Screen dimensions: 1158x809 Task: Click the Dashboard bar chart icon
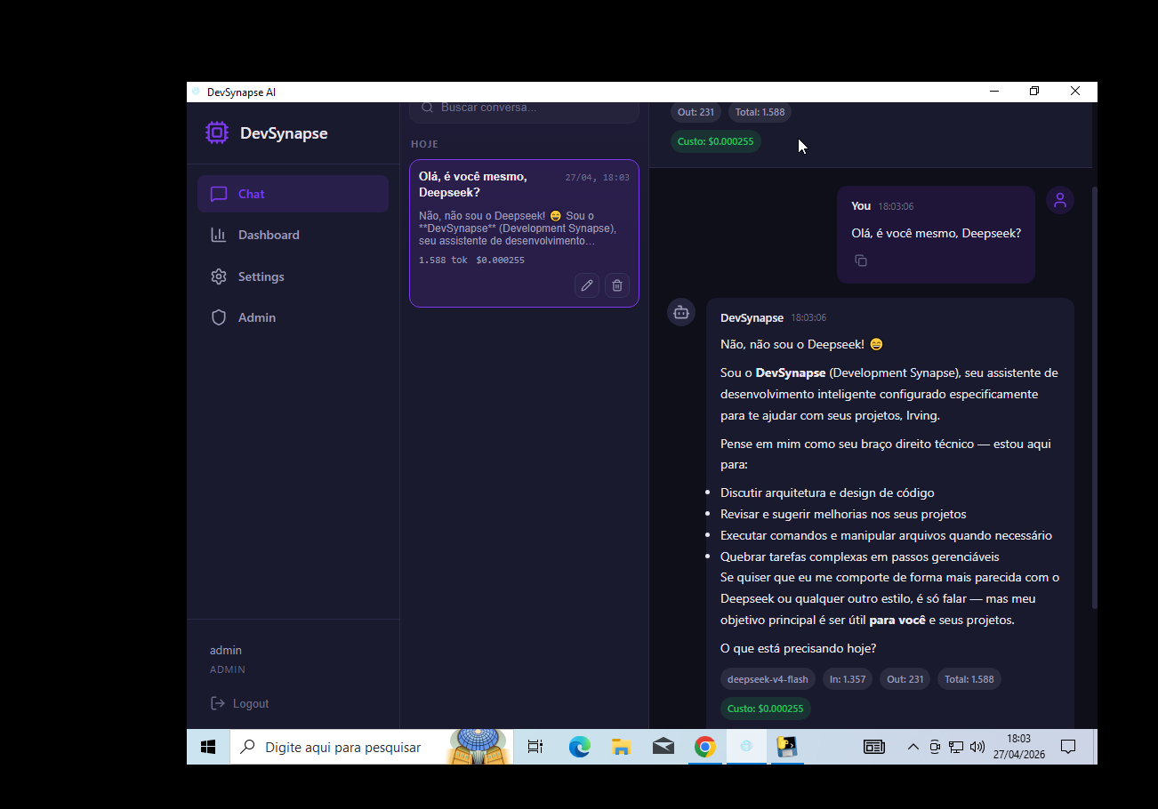point(219,235)
